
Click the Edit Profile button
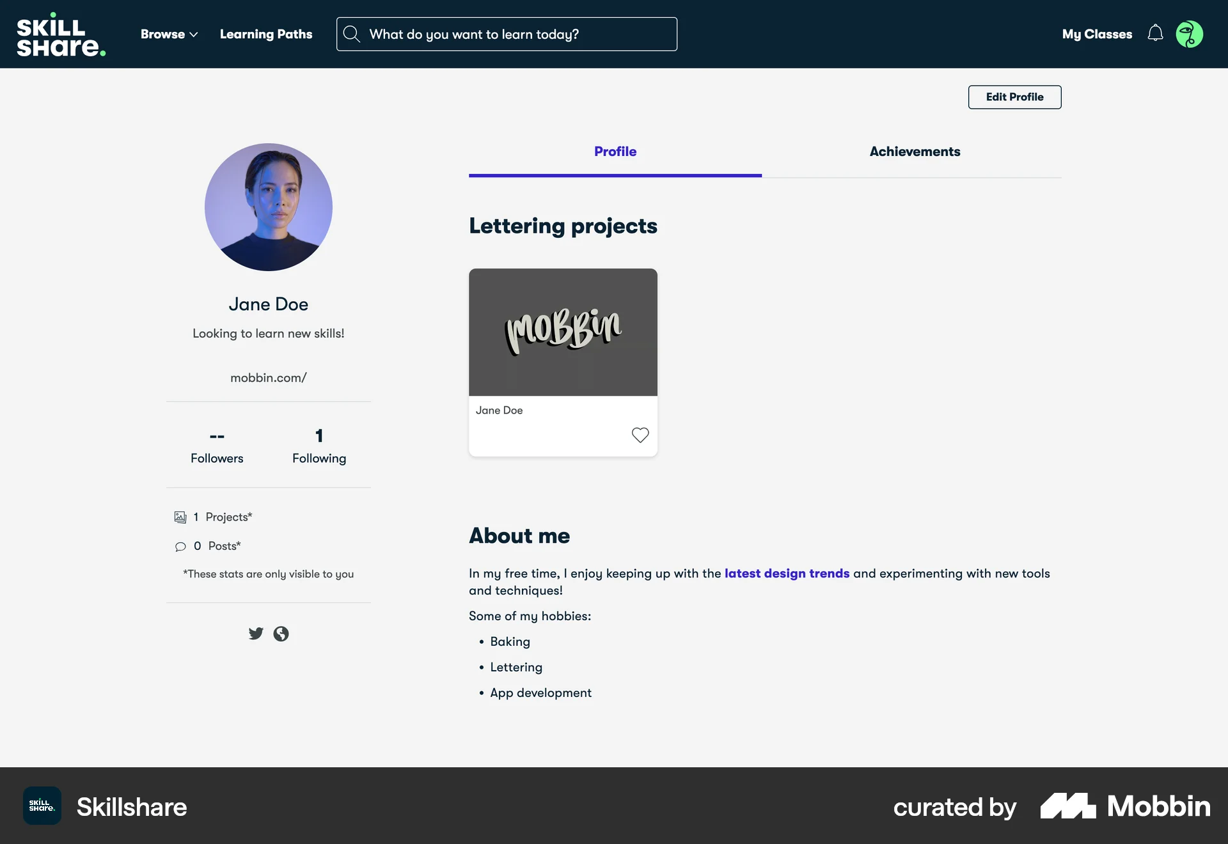point(1014,97)
